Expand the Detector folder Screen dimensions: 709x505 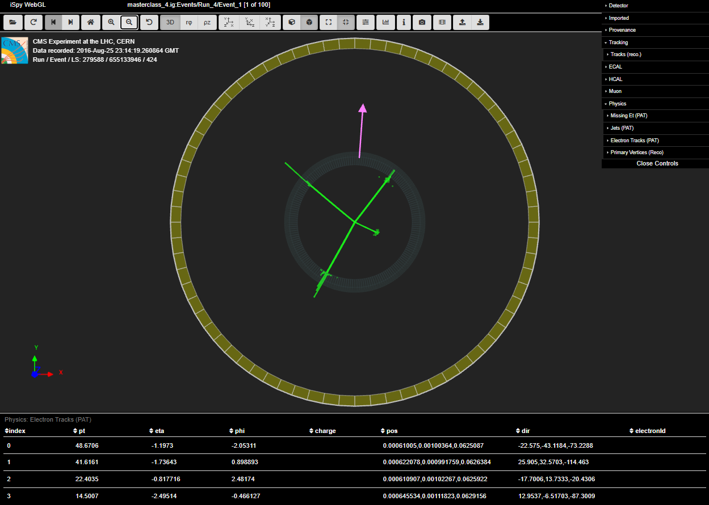618,6
